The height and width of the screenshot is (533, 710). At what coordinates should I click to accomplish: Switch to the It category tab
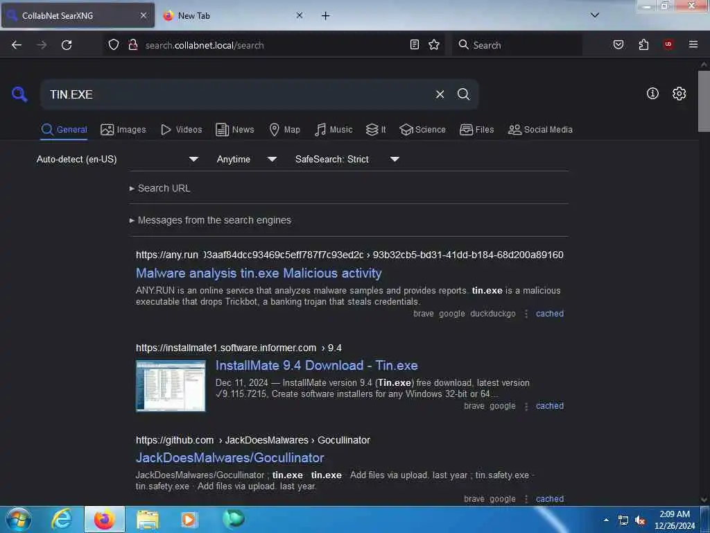pos(376,130)
